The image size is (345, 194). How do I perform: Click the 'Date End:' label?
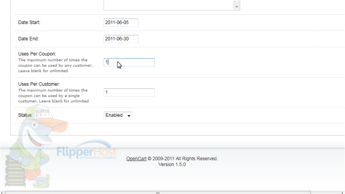[29, 39]
